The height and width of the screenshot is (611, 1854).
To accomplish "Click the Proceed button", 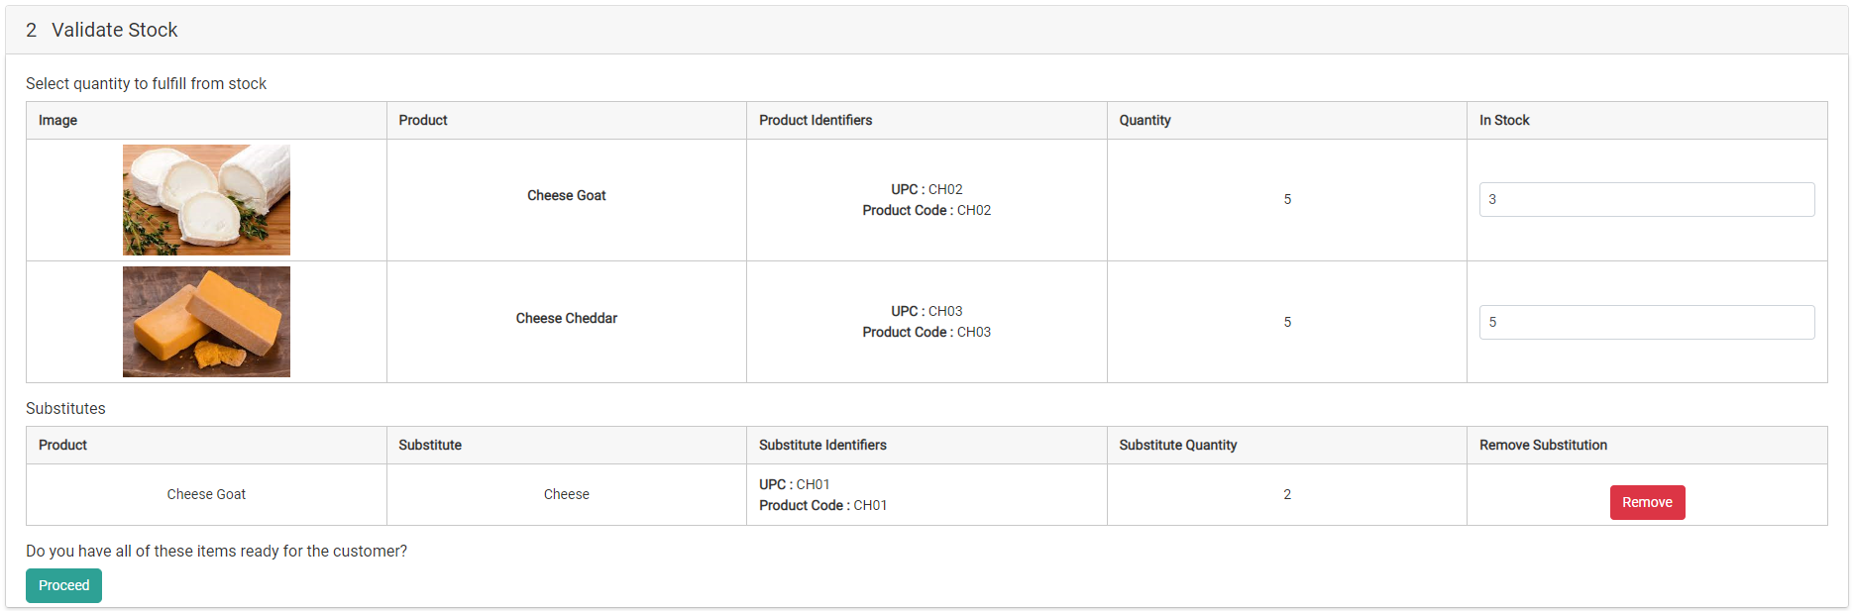I will pos(63,585).
